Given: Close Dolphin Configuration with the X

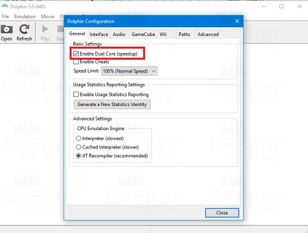Looking at the screenshot, I should click(237, 21).
